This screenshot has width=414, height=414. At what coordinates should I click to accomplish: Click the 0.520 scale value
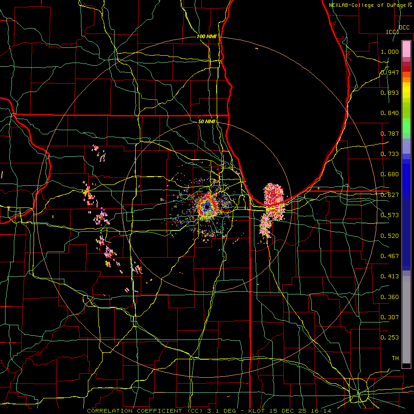pos(390,236)
